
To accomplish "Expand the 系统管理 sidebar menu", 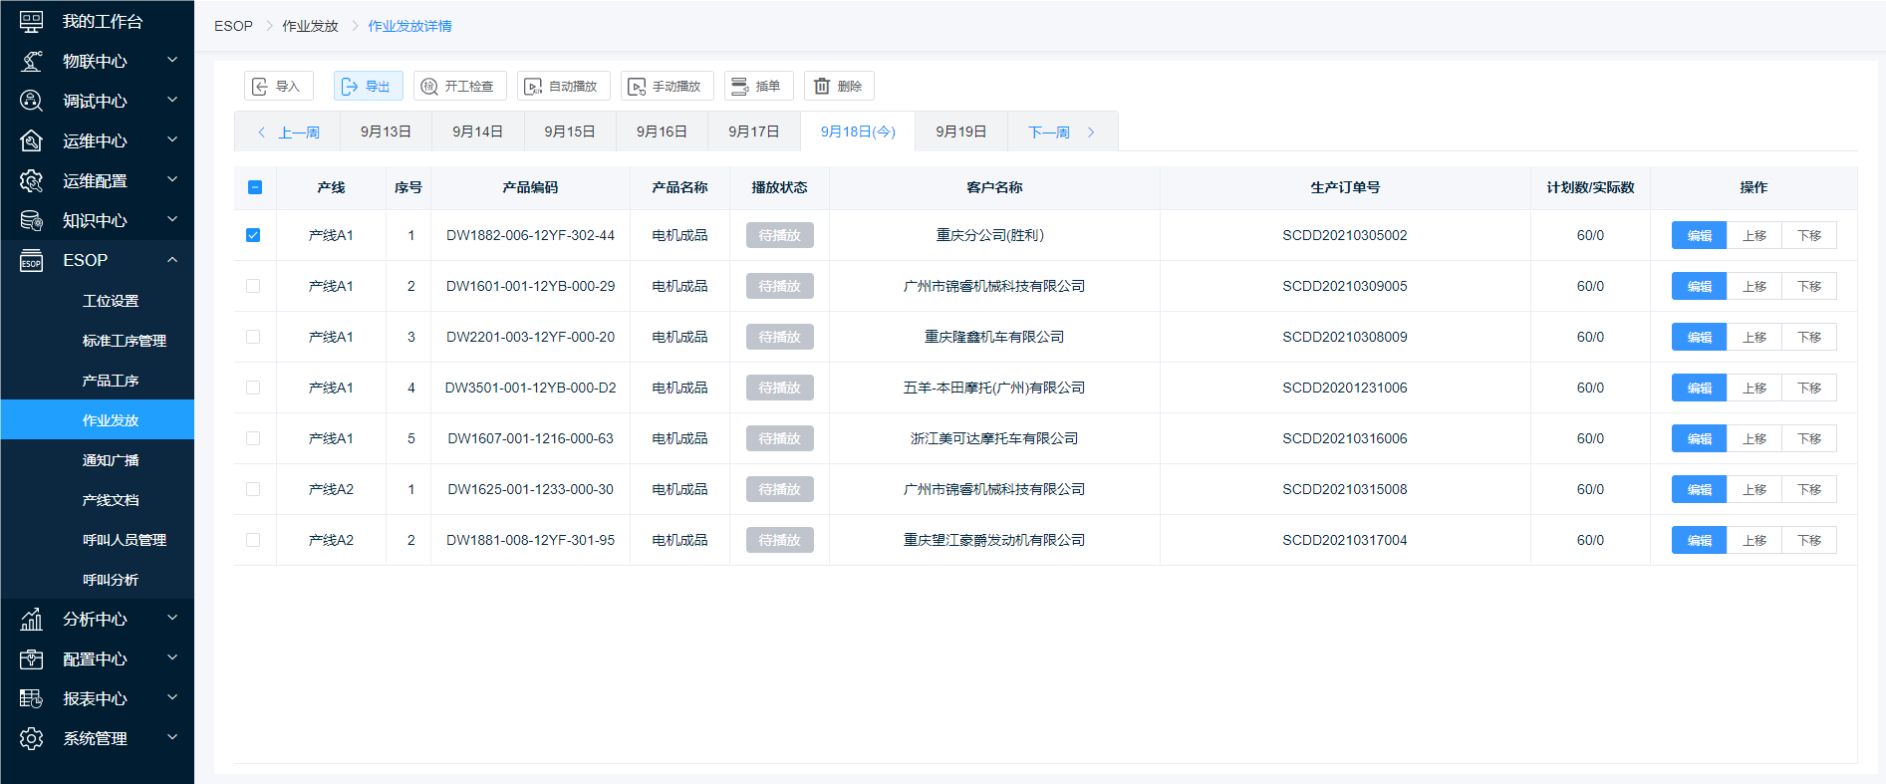I will [x=97, y=738].
